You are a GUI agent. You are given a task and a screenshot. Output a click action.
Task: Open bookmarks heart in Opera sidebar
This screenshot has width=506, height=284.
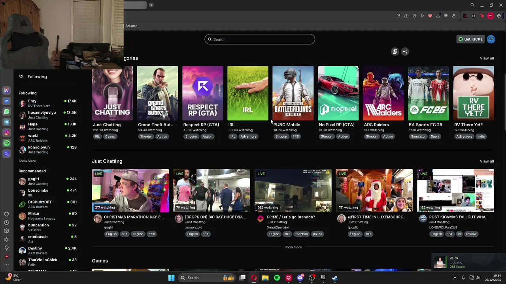(x=6, y=214)
